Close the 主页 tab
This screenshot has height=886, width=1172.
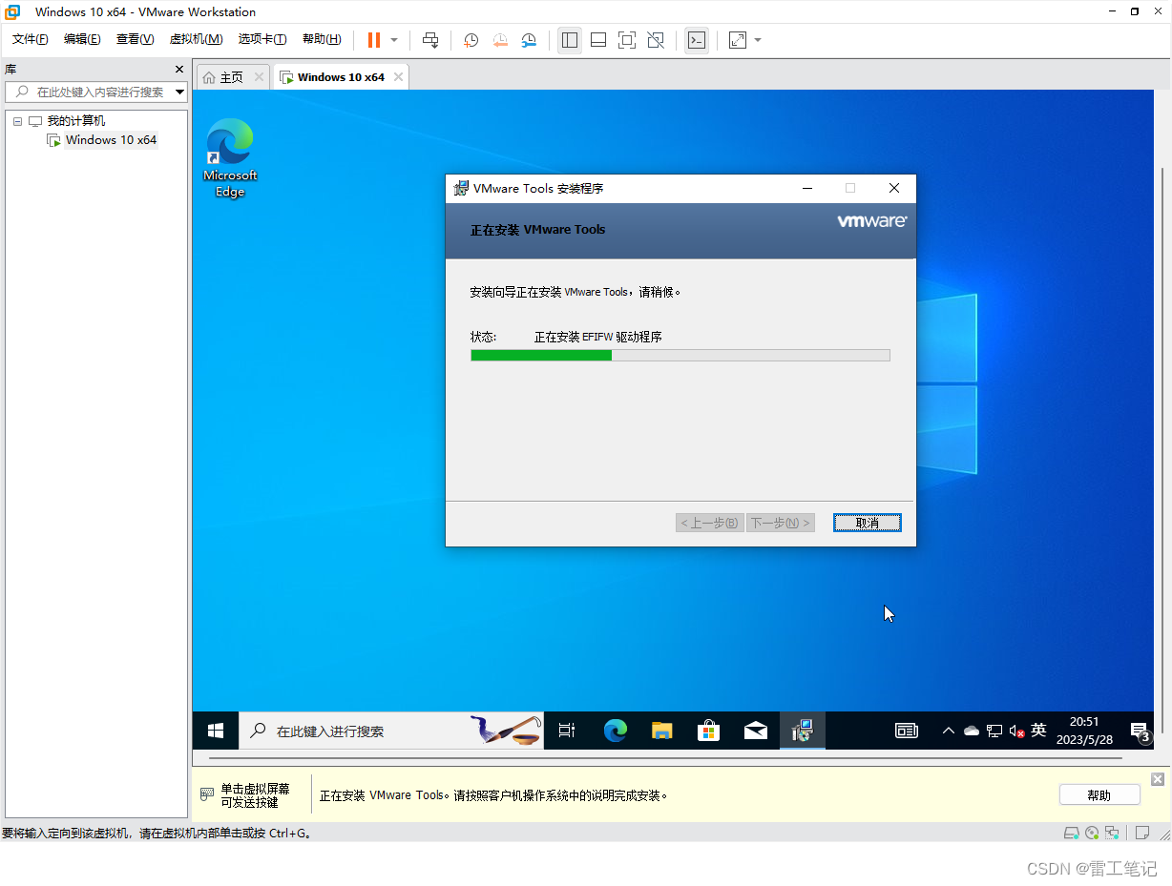click(x=259, y=77)
